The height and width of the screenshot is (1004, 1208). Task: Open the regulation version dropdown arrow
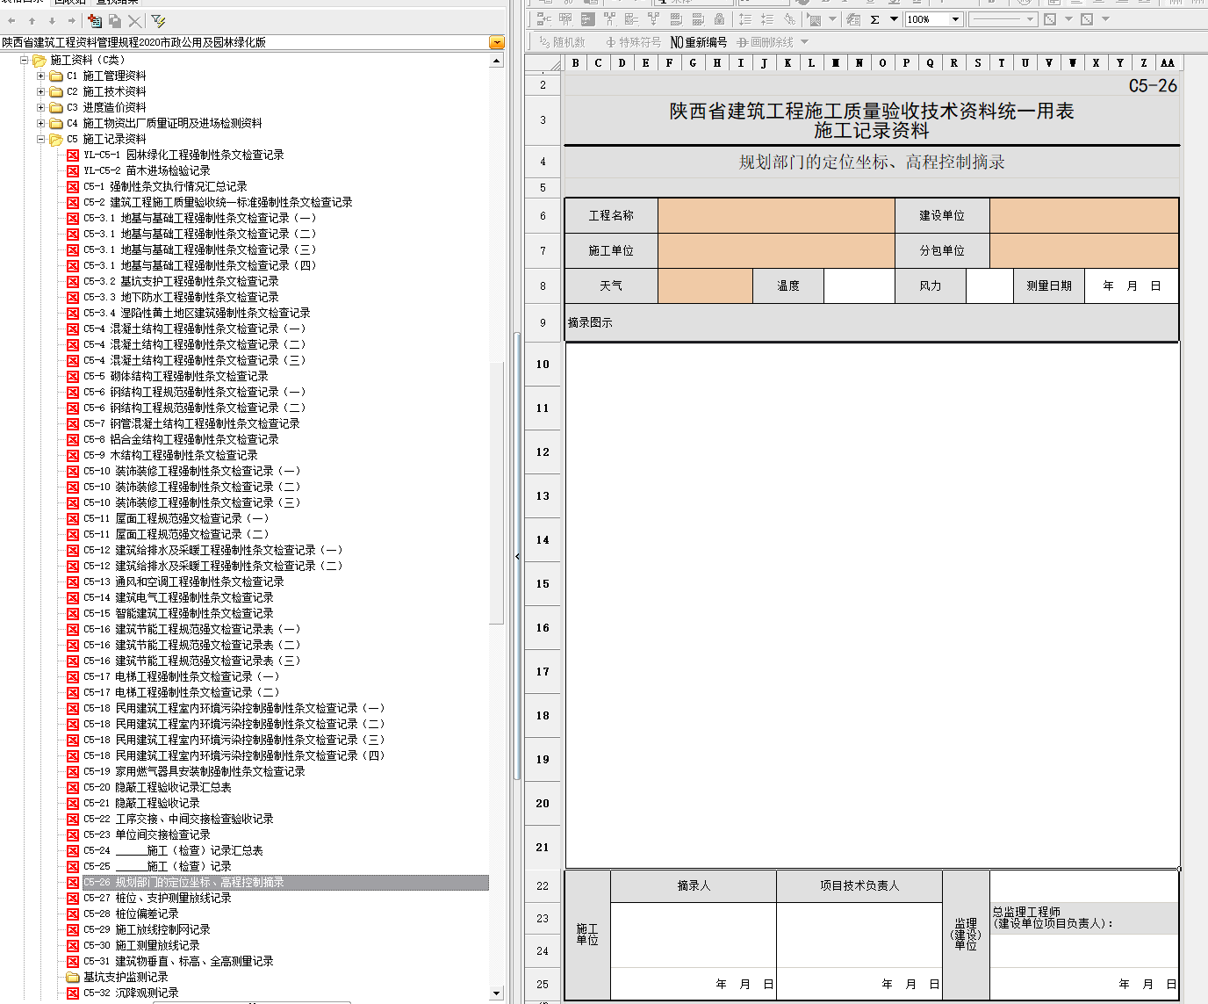point(497,42)
